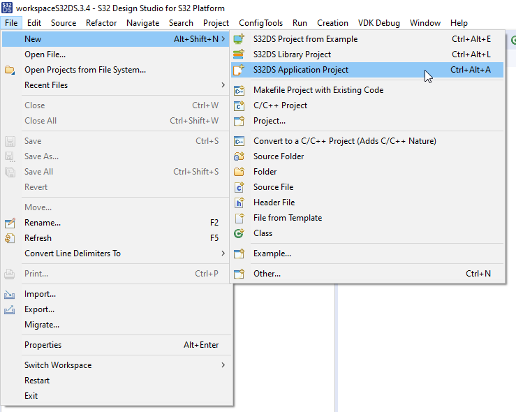Open the Creation menu

[x=332, y=23]
